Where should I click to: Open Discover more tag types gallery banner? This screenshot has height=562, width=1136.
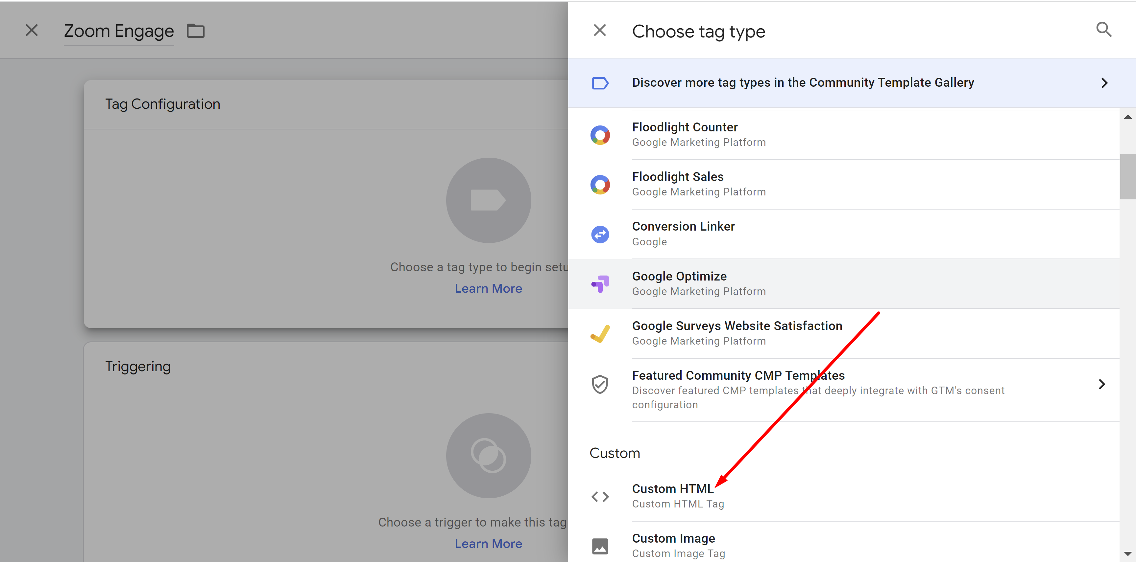852,83
